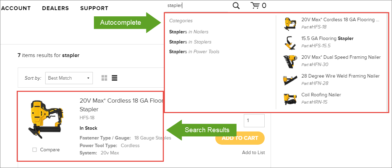Open the Support menu item
The height and width of the screenshot is (168, 392).
click(x=94, y=8)
